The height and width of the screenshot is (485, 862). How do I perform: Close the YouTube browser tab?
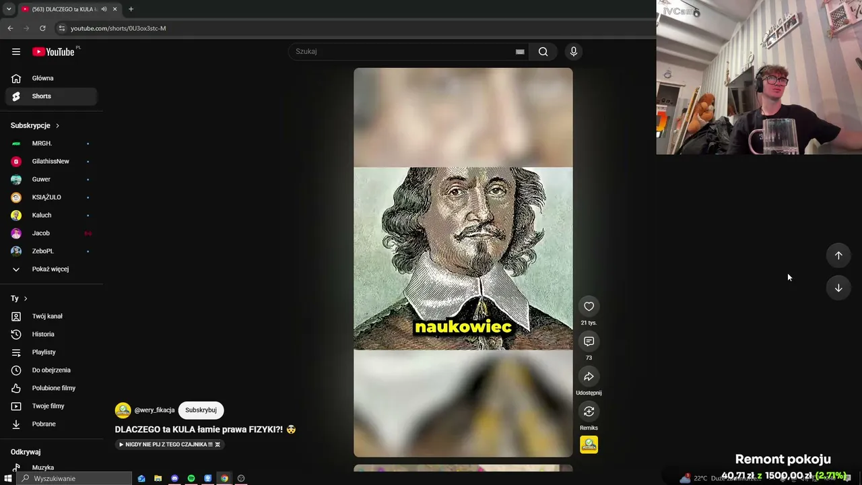[x=114, y=9]
